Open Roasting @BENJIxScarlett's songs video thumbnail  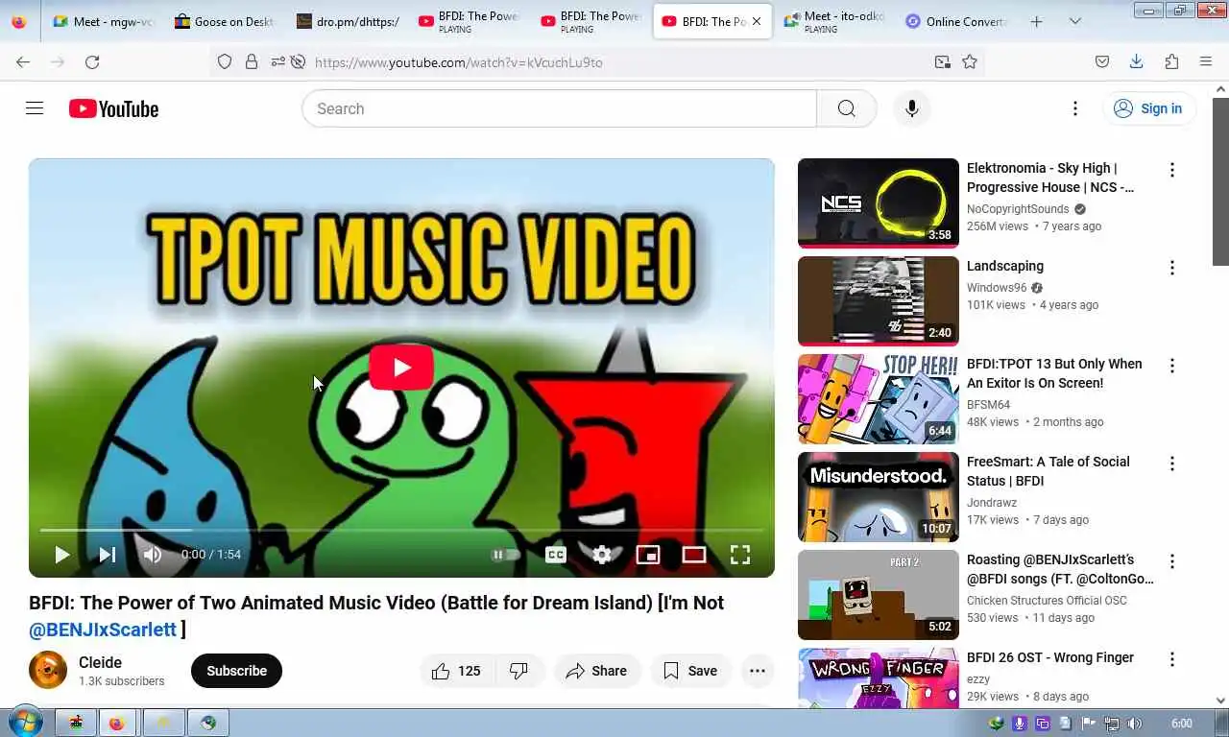[879, 594]
